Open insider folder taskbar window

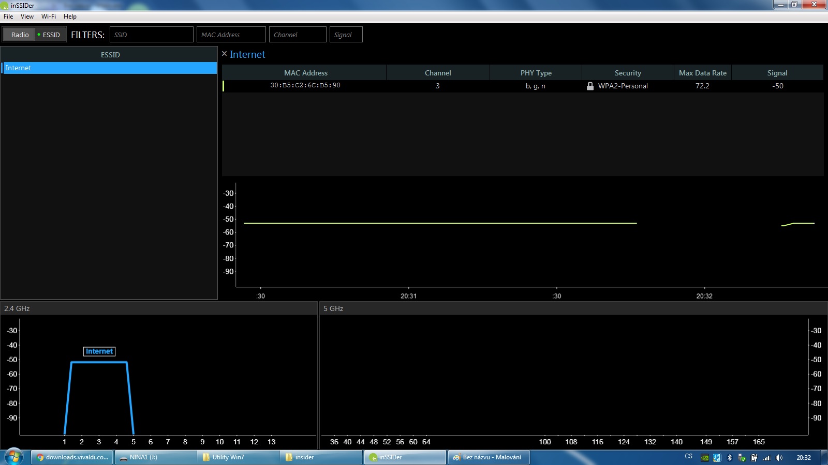tap(321, 457)
